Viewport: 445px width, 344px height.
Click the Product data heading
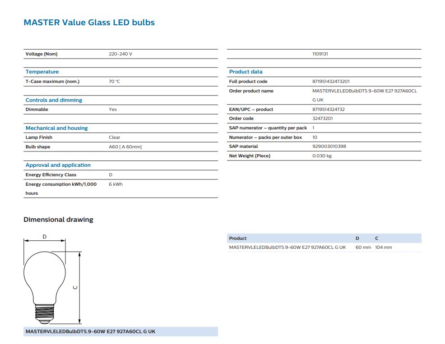tap(246, 72)
